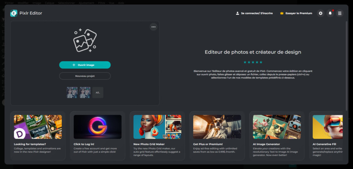Open Fichier menu in background editor
353x169 pixels.
(x=9, y=3)
